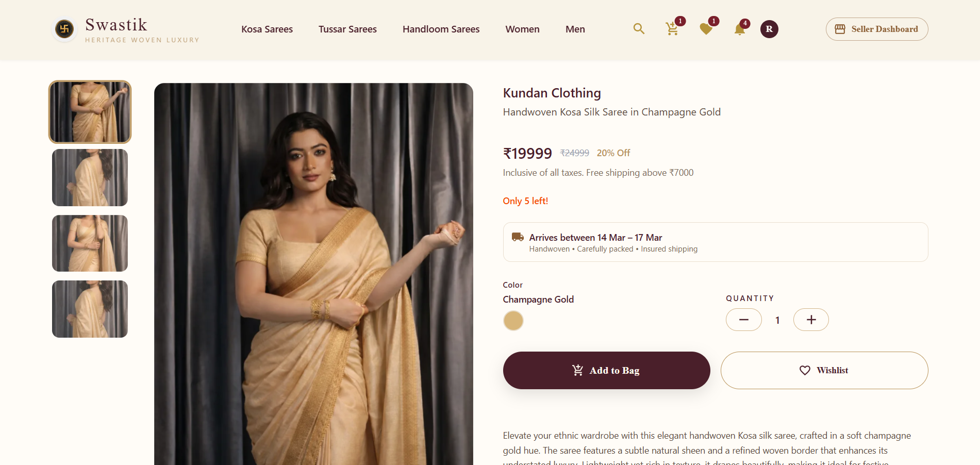The width and height of the screenshot is (980, 465).
Task: Open the search magnifier icon
Action: (639, 29)
